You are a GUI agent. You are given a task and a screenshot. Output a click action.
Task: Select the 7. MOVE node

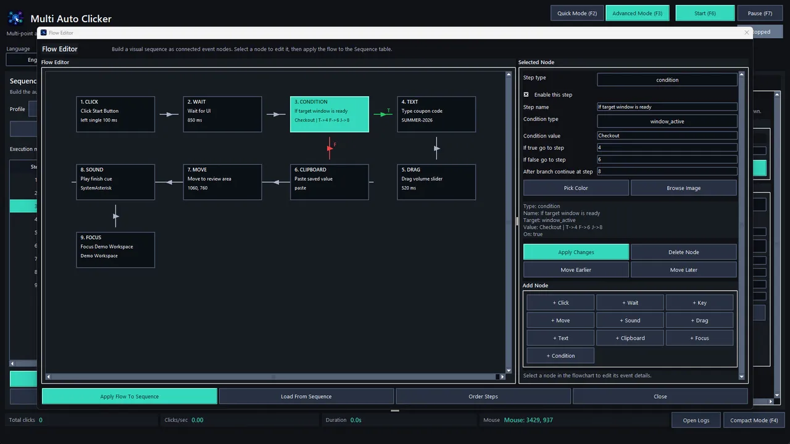click(222, 182)
